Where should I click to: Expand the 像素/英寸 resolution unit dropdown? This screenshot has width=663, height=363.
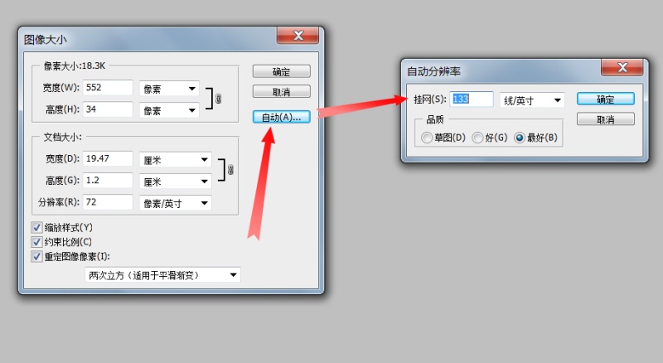click(x=176, y=203)
